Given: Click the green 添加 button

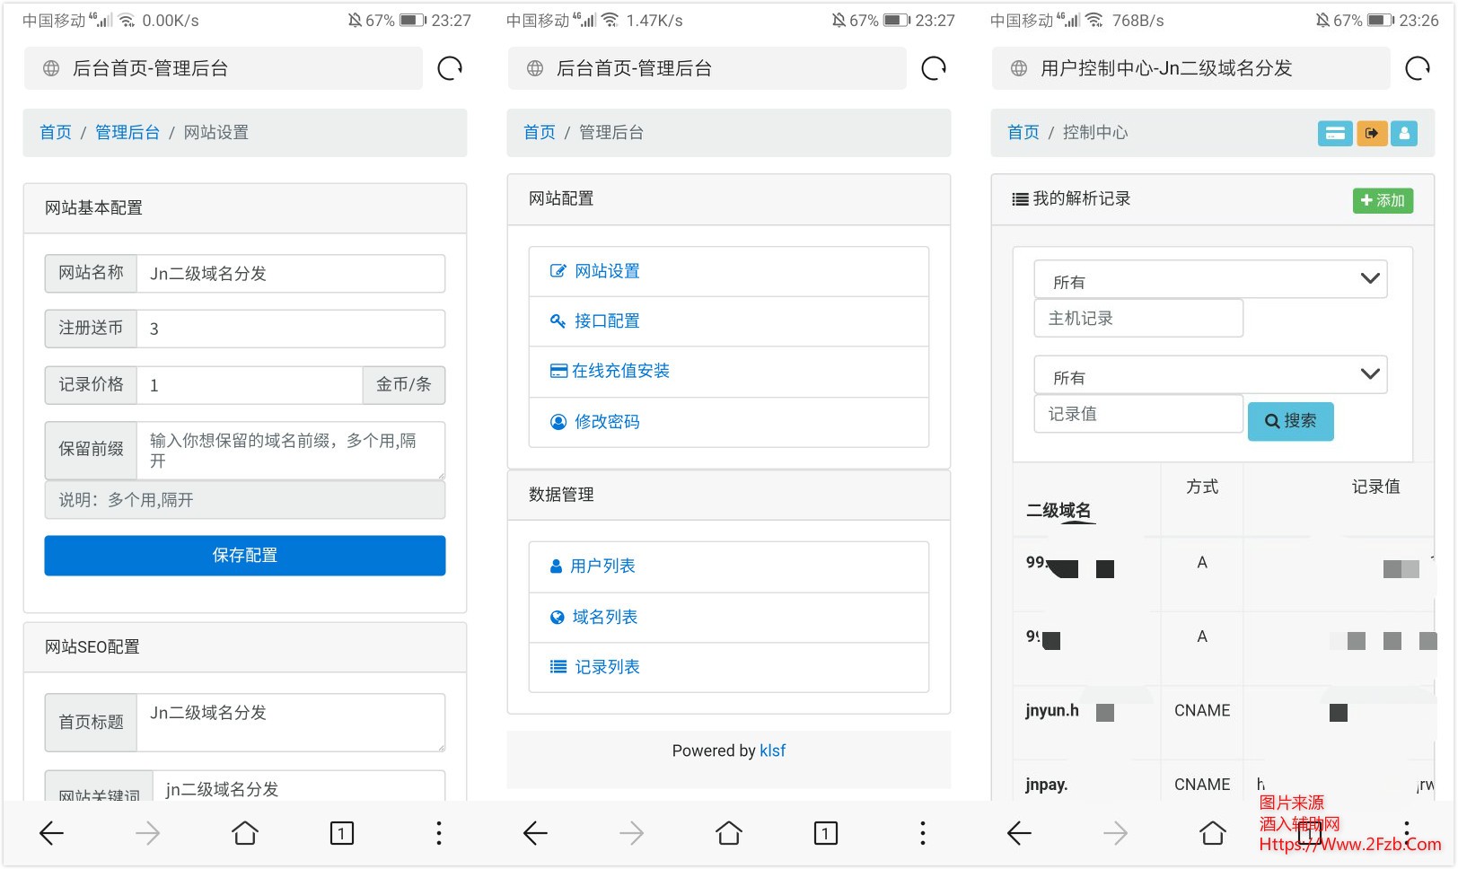Looking at the screenshot, I should coord(1383,200).
